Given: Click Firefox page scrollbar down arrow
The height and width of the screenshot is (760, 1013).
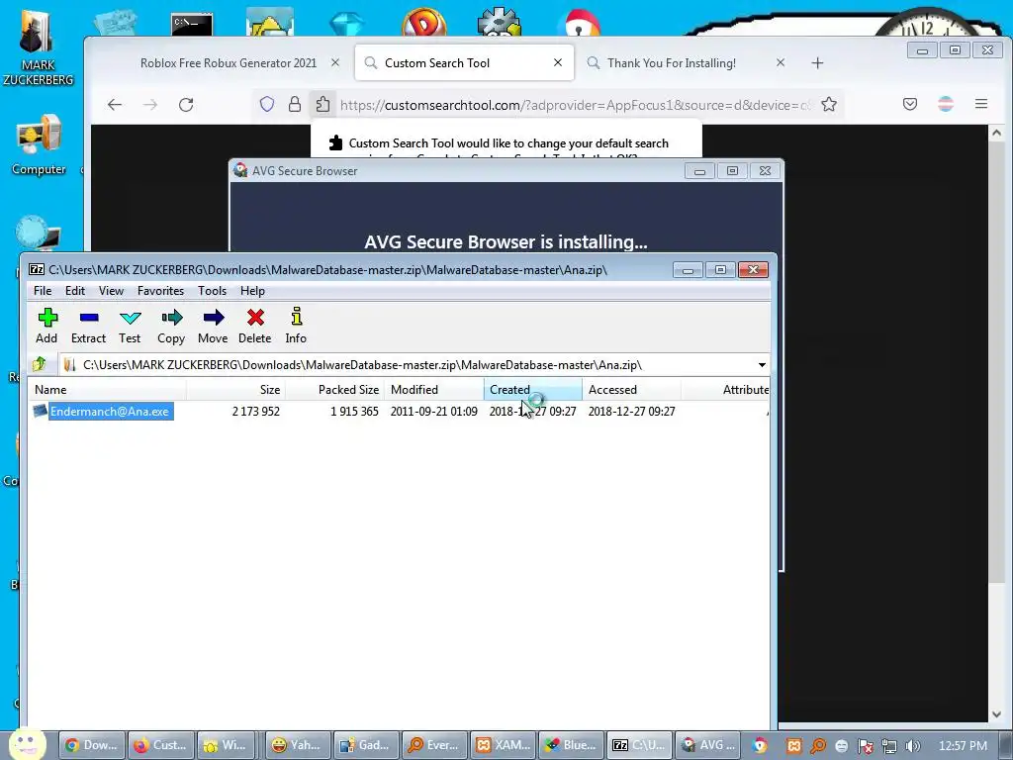Looking at the screenshot, I should [997, 714].
